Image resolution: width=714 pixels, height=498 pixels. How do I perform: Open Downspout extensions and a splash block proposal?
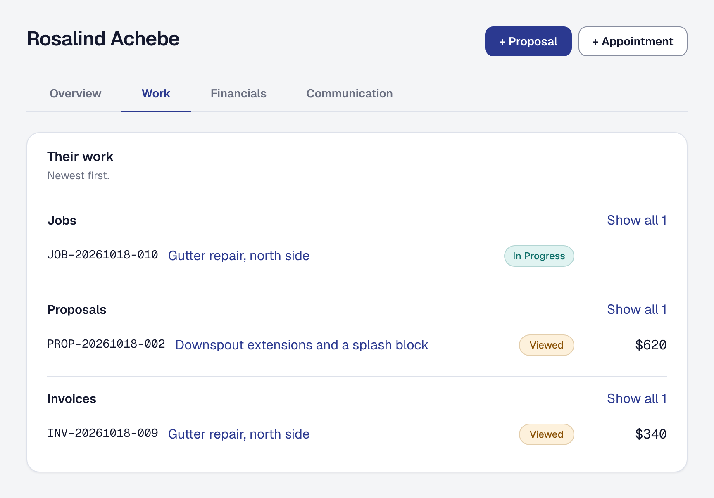click(x=302, y=345)
